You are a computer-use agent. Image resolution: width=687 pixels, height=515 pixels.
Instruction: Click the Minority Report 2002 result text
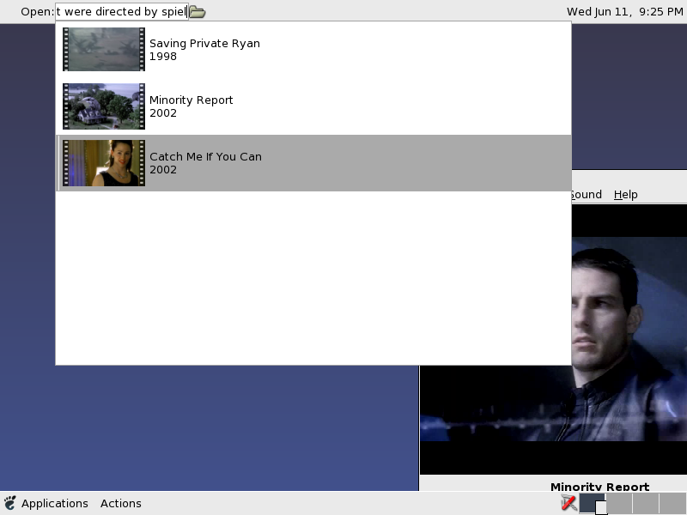[191, 106]
